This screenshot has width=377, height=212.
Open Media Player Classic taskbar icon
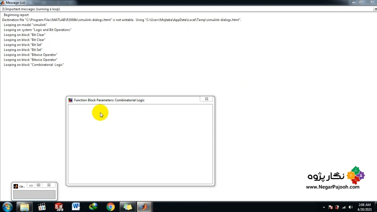[42, 207]
